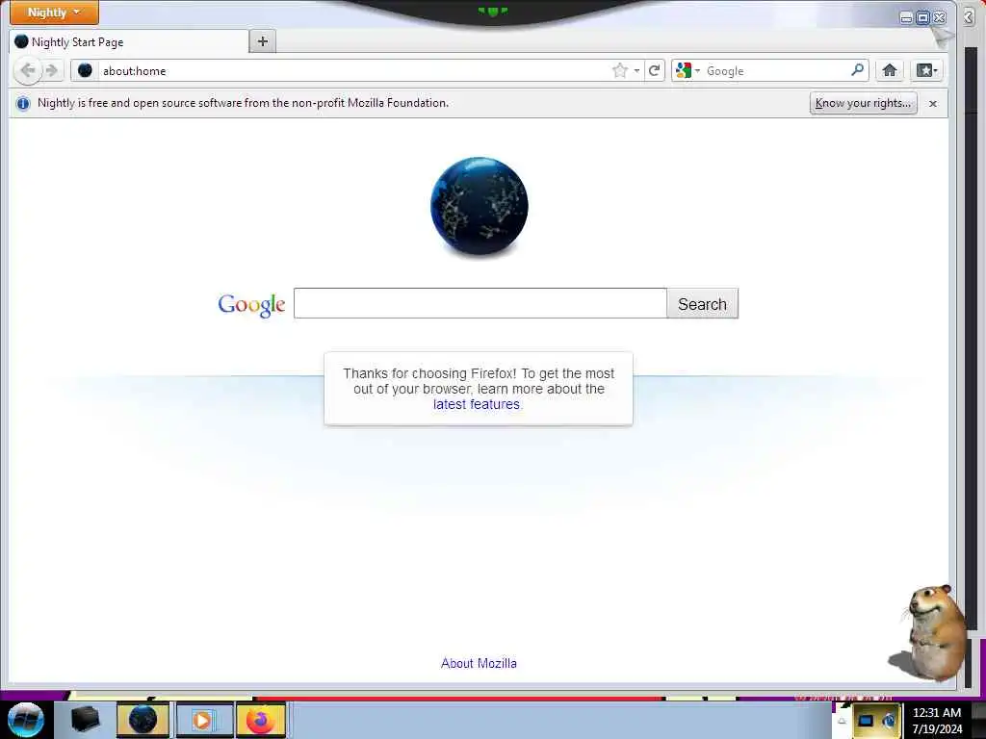Open the taskbar clock and date
The width and height of the screenshot is (986, 739).
[x=937, y=721]
